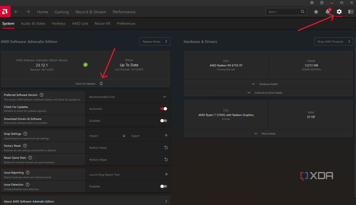
Task: Click the AMD logo icon
Action: point(5,11)
